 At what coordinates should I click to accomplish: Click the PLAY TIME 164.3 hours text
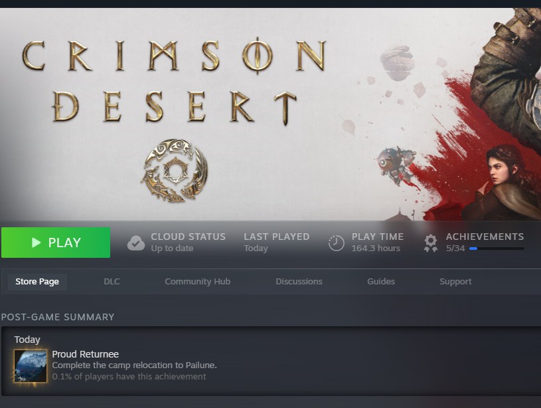click(x=378, y=242)
